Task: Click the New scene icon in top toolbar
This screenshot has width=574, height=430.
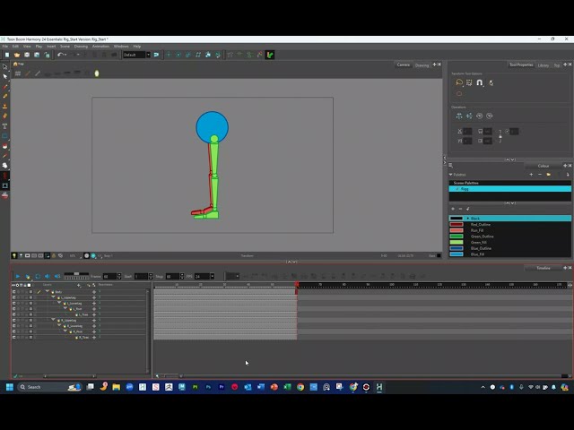Action: tap(7, 55)
